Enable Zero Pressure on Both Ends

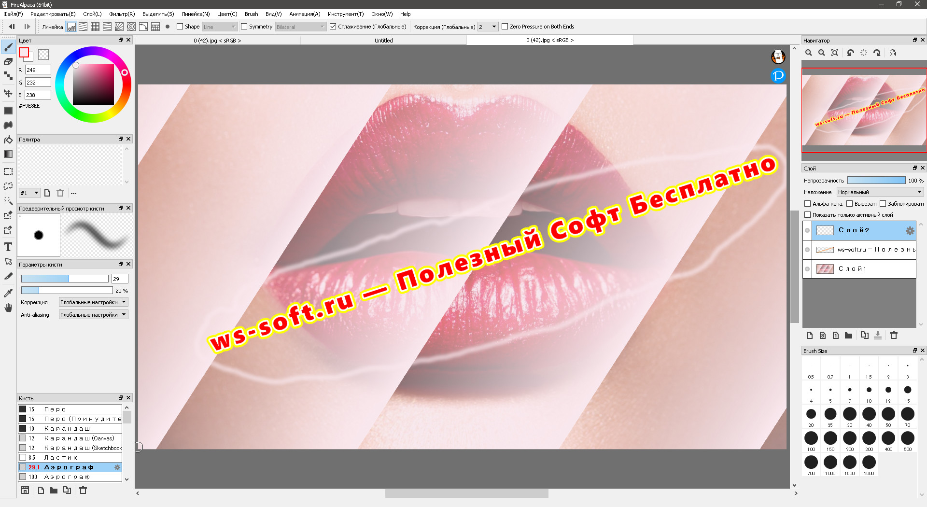(505, 27)
